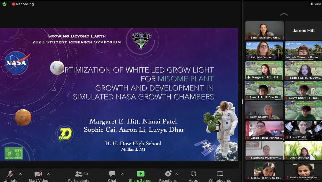The width and height of the screenshot is (322, 182).
Task: Expand caret beside Reactions
Action: pyautogui.click(x=177, y=174)
